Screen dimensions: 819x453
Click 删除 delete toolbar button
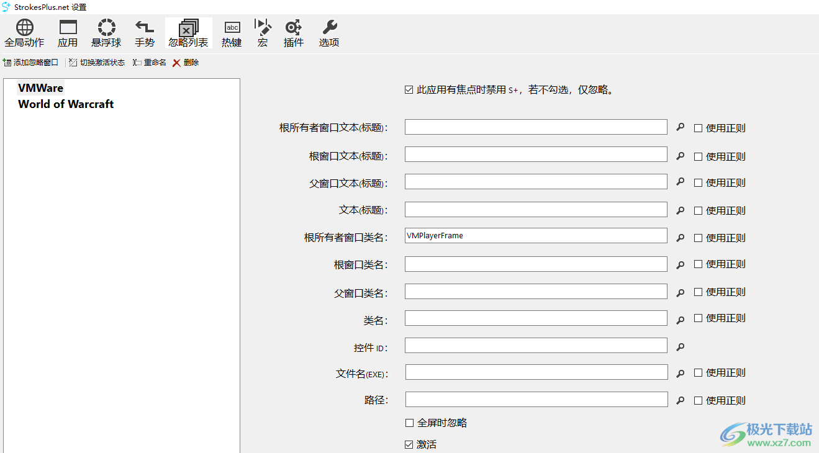pos(186,63)
